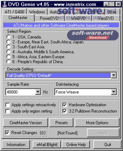Click the eMail (Blight) button
This screenshot has width=123, height=151.
click(x=47, y=145)
